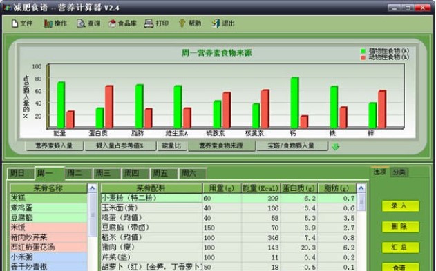Click the 汇总 yellow button
Viewport: 436px width, 271px height.
coord(400,248)
